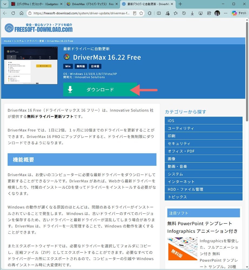Click the green ダウンロード button

pyautogui.click(x=100, y=90)
